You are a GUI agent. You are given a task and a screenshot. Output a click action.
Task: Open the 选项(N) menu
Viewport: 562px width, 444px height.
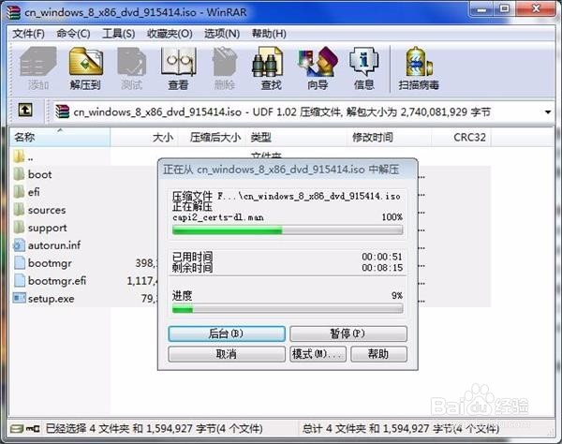[x=222, y=34]
